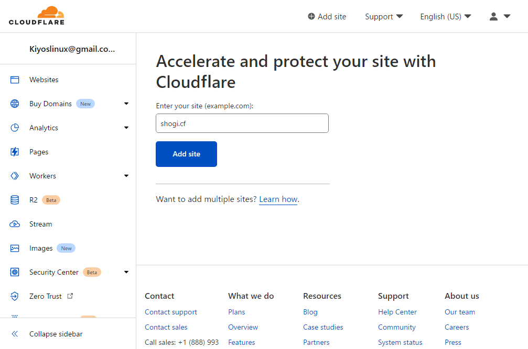Open the Contact support link
This screenshot has width=528, height=349.
click(171, 312)
